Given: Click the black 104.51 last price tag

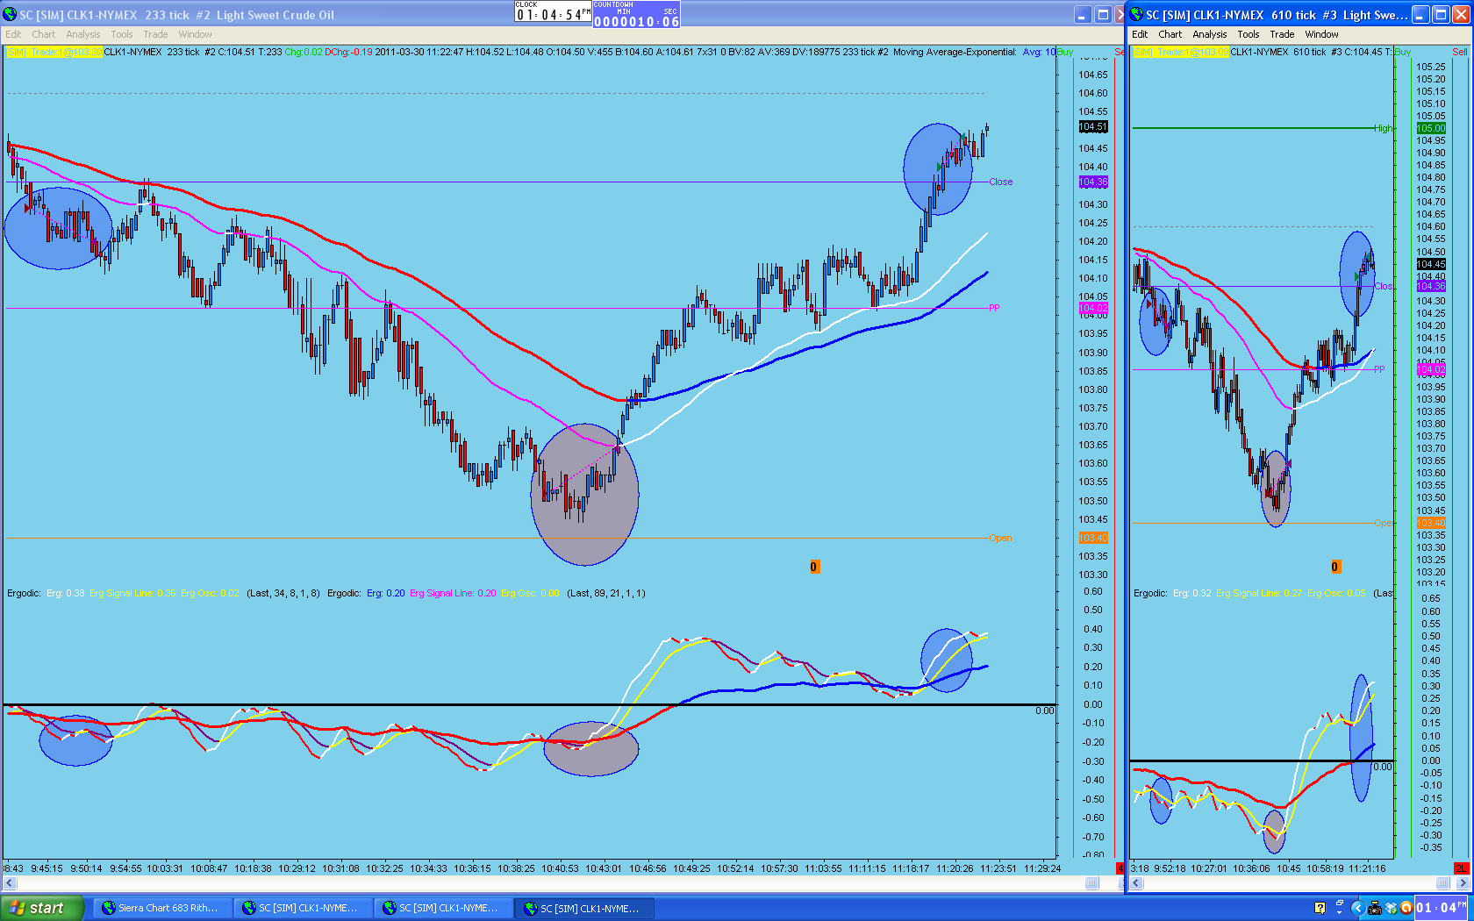Looking at the screenshot, I should 1093,126.
